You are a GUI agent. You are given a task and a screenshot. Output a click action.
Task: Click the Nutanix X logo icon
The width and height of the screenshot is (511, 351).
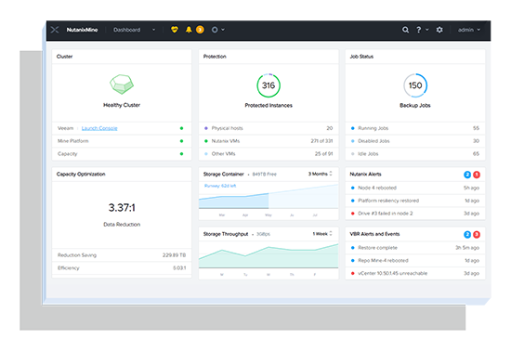(x=55, y=30)
